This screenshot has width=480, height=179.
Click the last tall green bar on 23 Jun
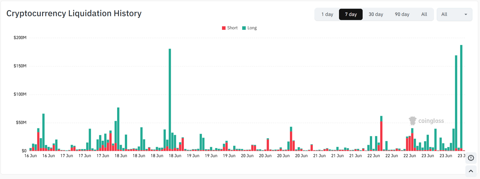[x=461, y=98]
